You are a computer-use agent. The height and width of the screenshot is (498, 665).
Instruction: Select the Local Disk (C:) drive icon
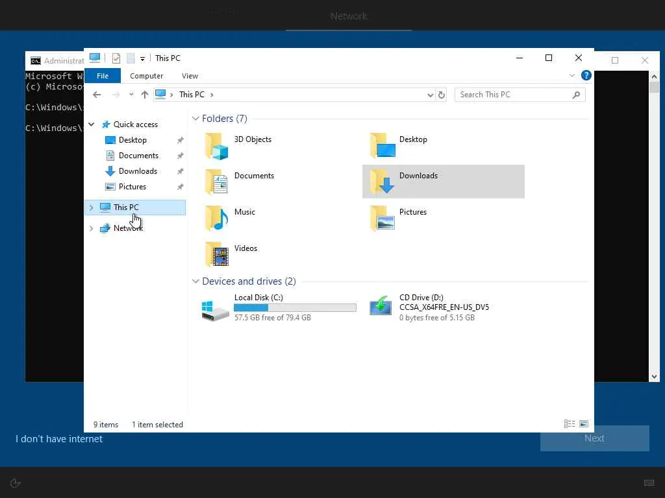215,311
